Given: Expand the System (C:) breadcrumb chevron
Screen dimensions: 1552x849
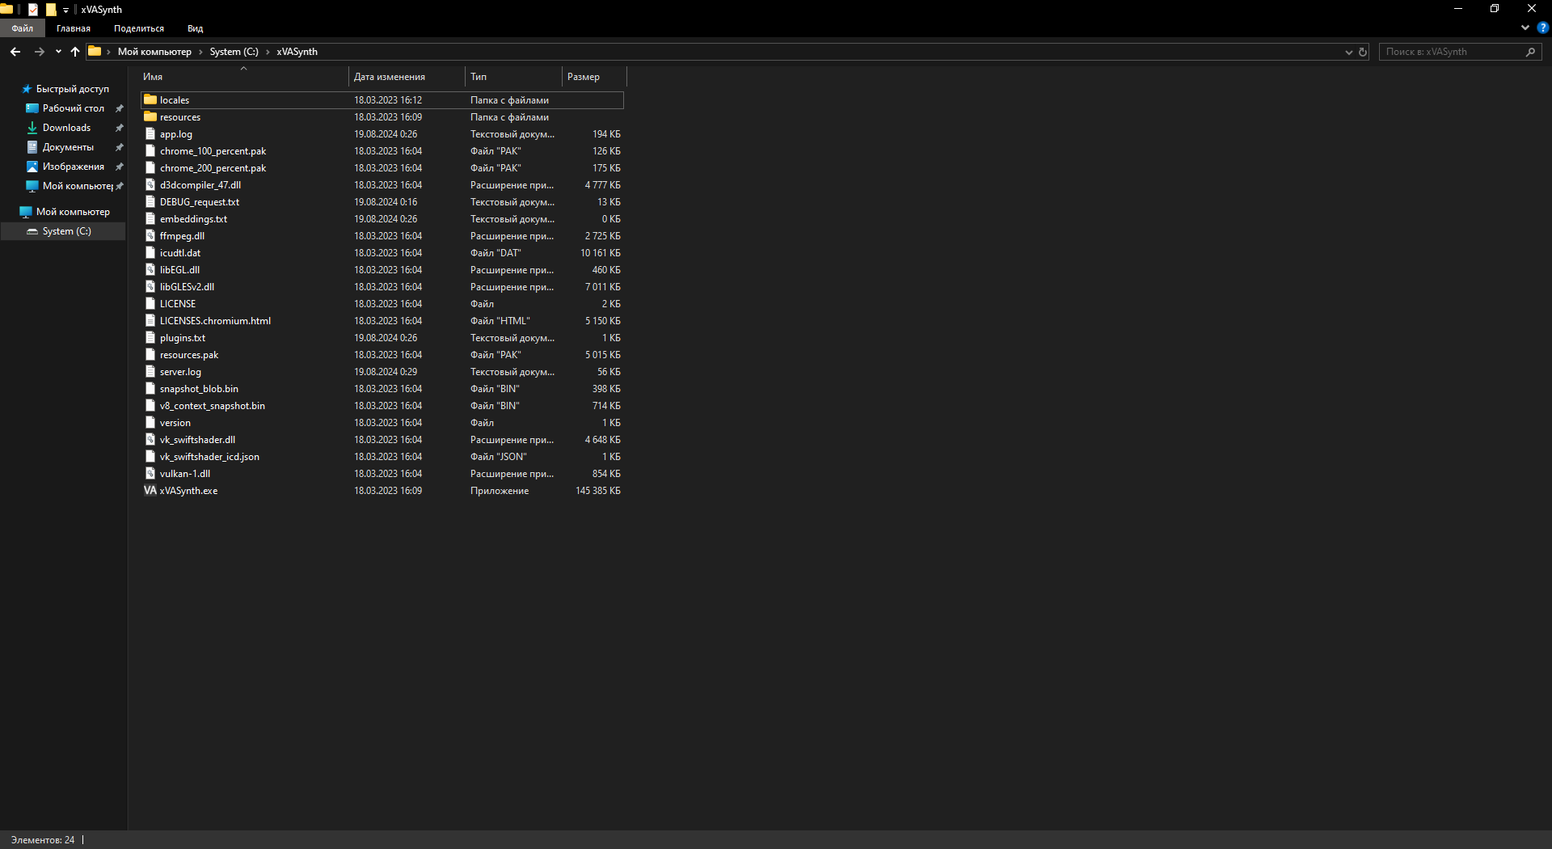Looking at the screenshot, I should point(268,52).
